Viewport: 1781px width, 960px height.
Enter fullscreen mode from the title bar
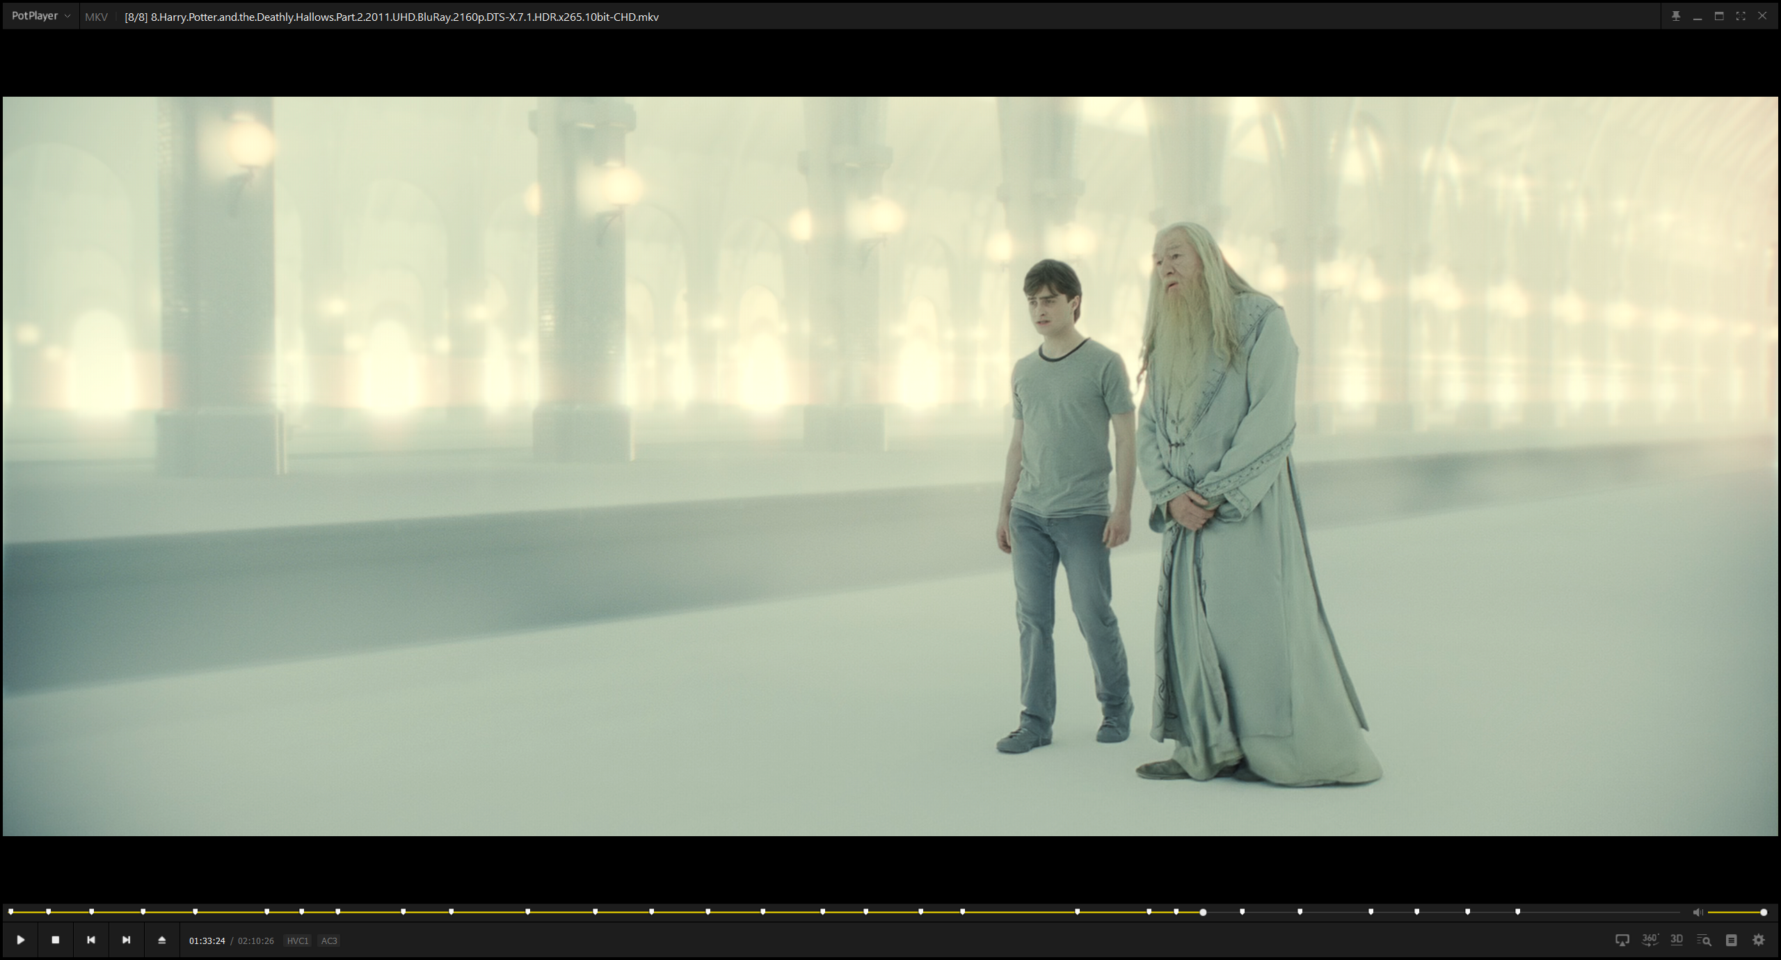(1741, 16)
